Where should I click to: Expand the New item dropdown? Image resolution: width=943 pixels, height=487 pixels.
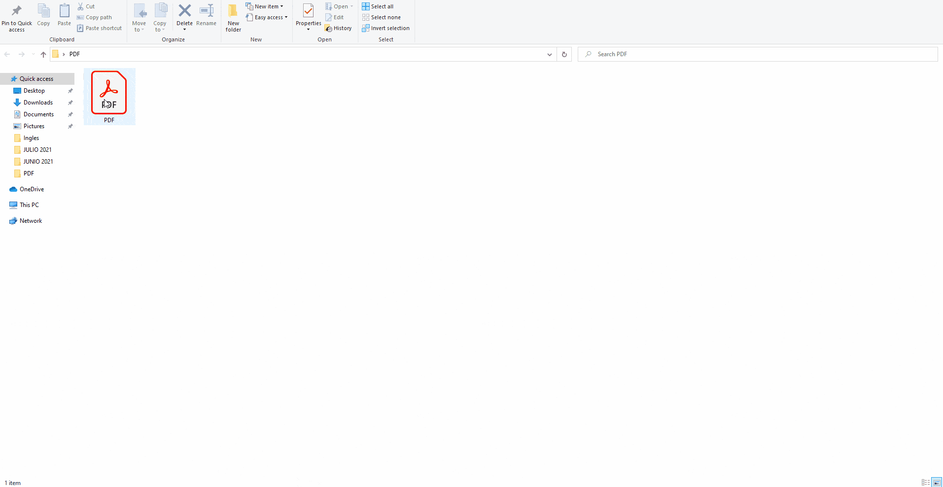coord(265,6)
